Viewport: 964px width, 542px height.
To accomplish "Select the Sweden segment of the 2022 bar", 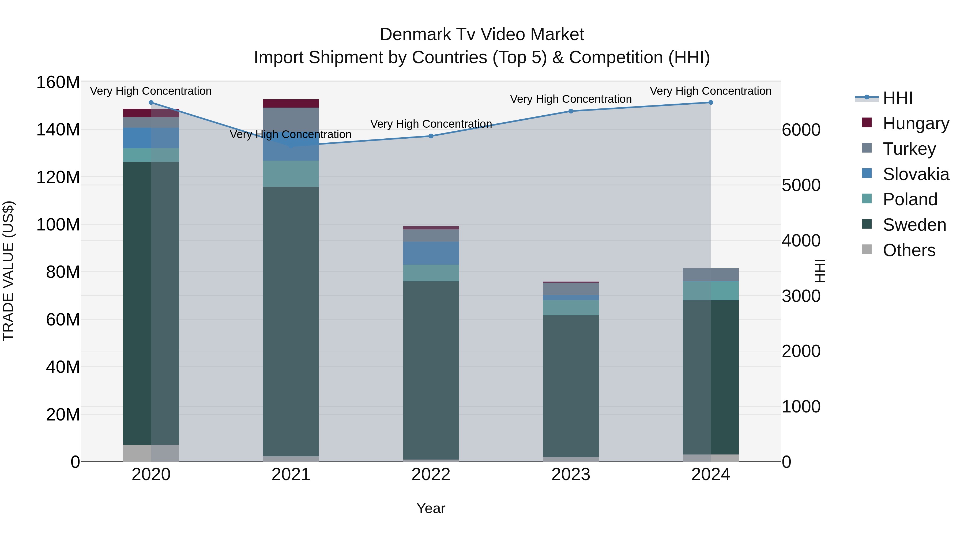I will coord(431,370).
